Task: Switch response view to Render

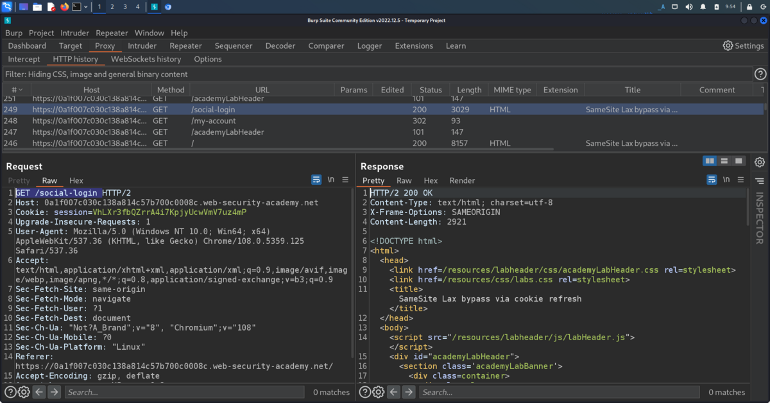Action: (462, 180)
